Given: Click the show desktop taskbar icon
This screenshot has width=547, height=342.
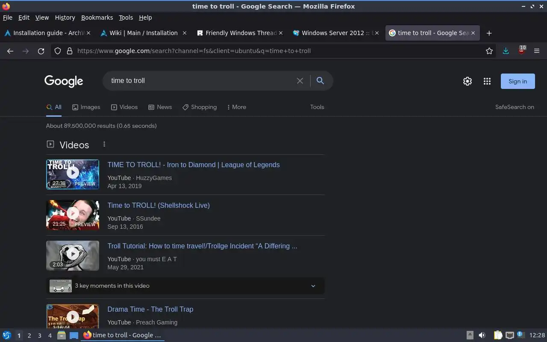Looking at the screenshot, I should pos(74,335).
